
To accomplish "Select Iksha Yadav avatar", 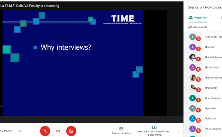I will tap(192, 37).
